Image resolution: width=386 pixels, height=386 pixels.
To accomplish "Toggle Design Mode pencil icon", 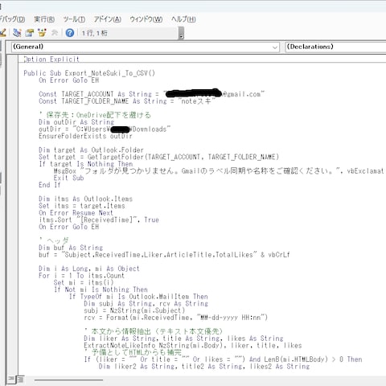I will coord(3,33).
